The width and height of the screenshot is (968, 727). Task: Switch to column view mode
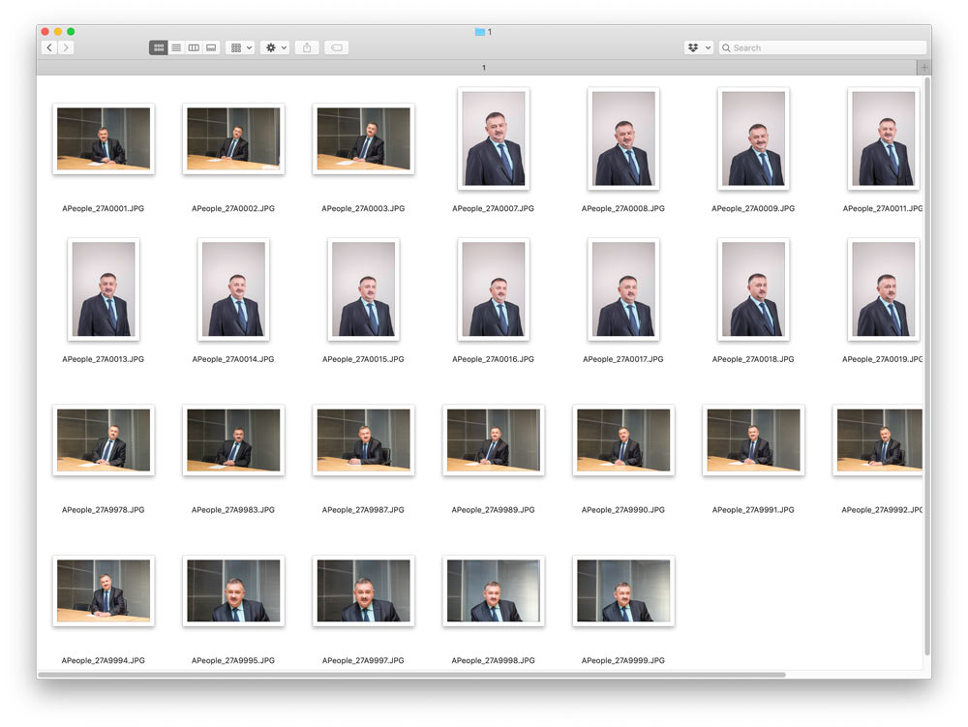[x=194, y=47]
